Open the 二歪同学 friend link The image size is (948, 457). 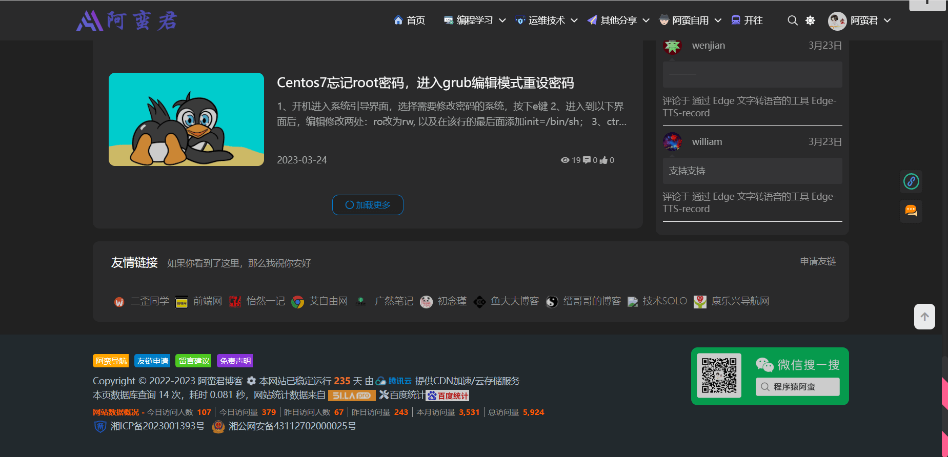pyautogui.click(x=142, y=301)
